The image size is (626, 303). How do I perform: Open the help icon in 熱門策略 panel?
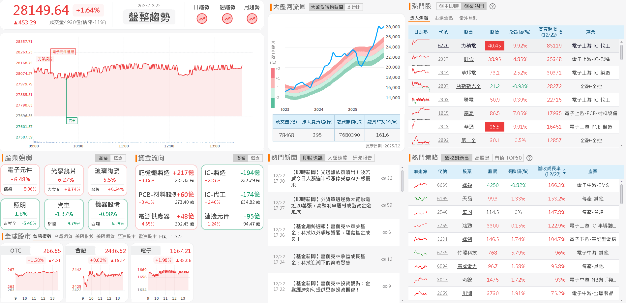click(x=529, y=158)
